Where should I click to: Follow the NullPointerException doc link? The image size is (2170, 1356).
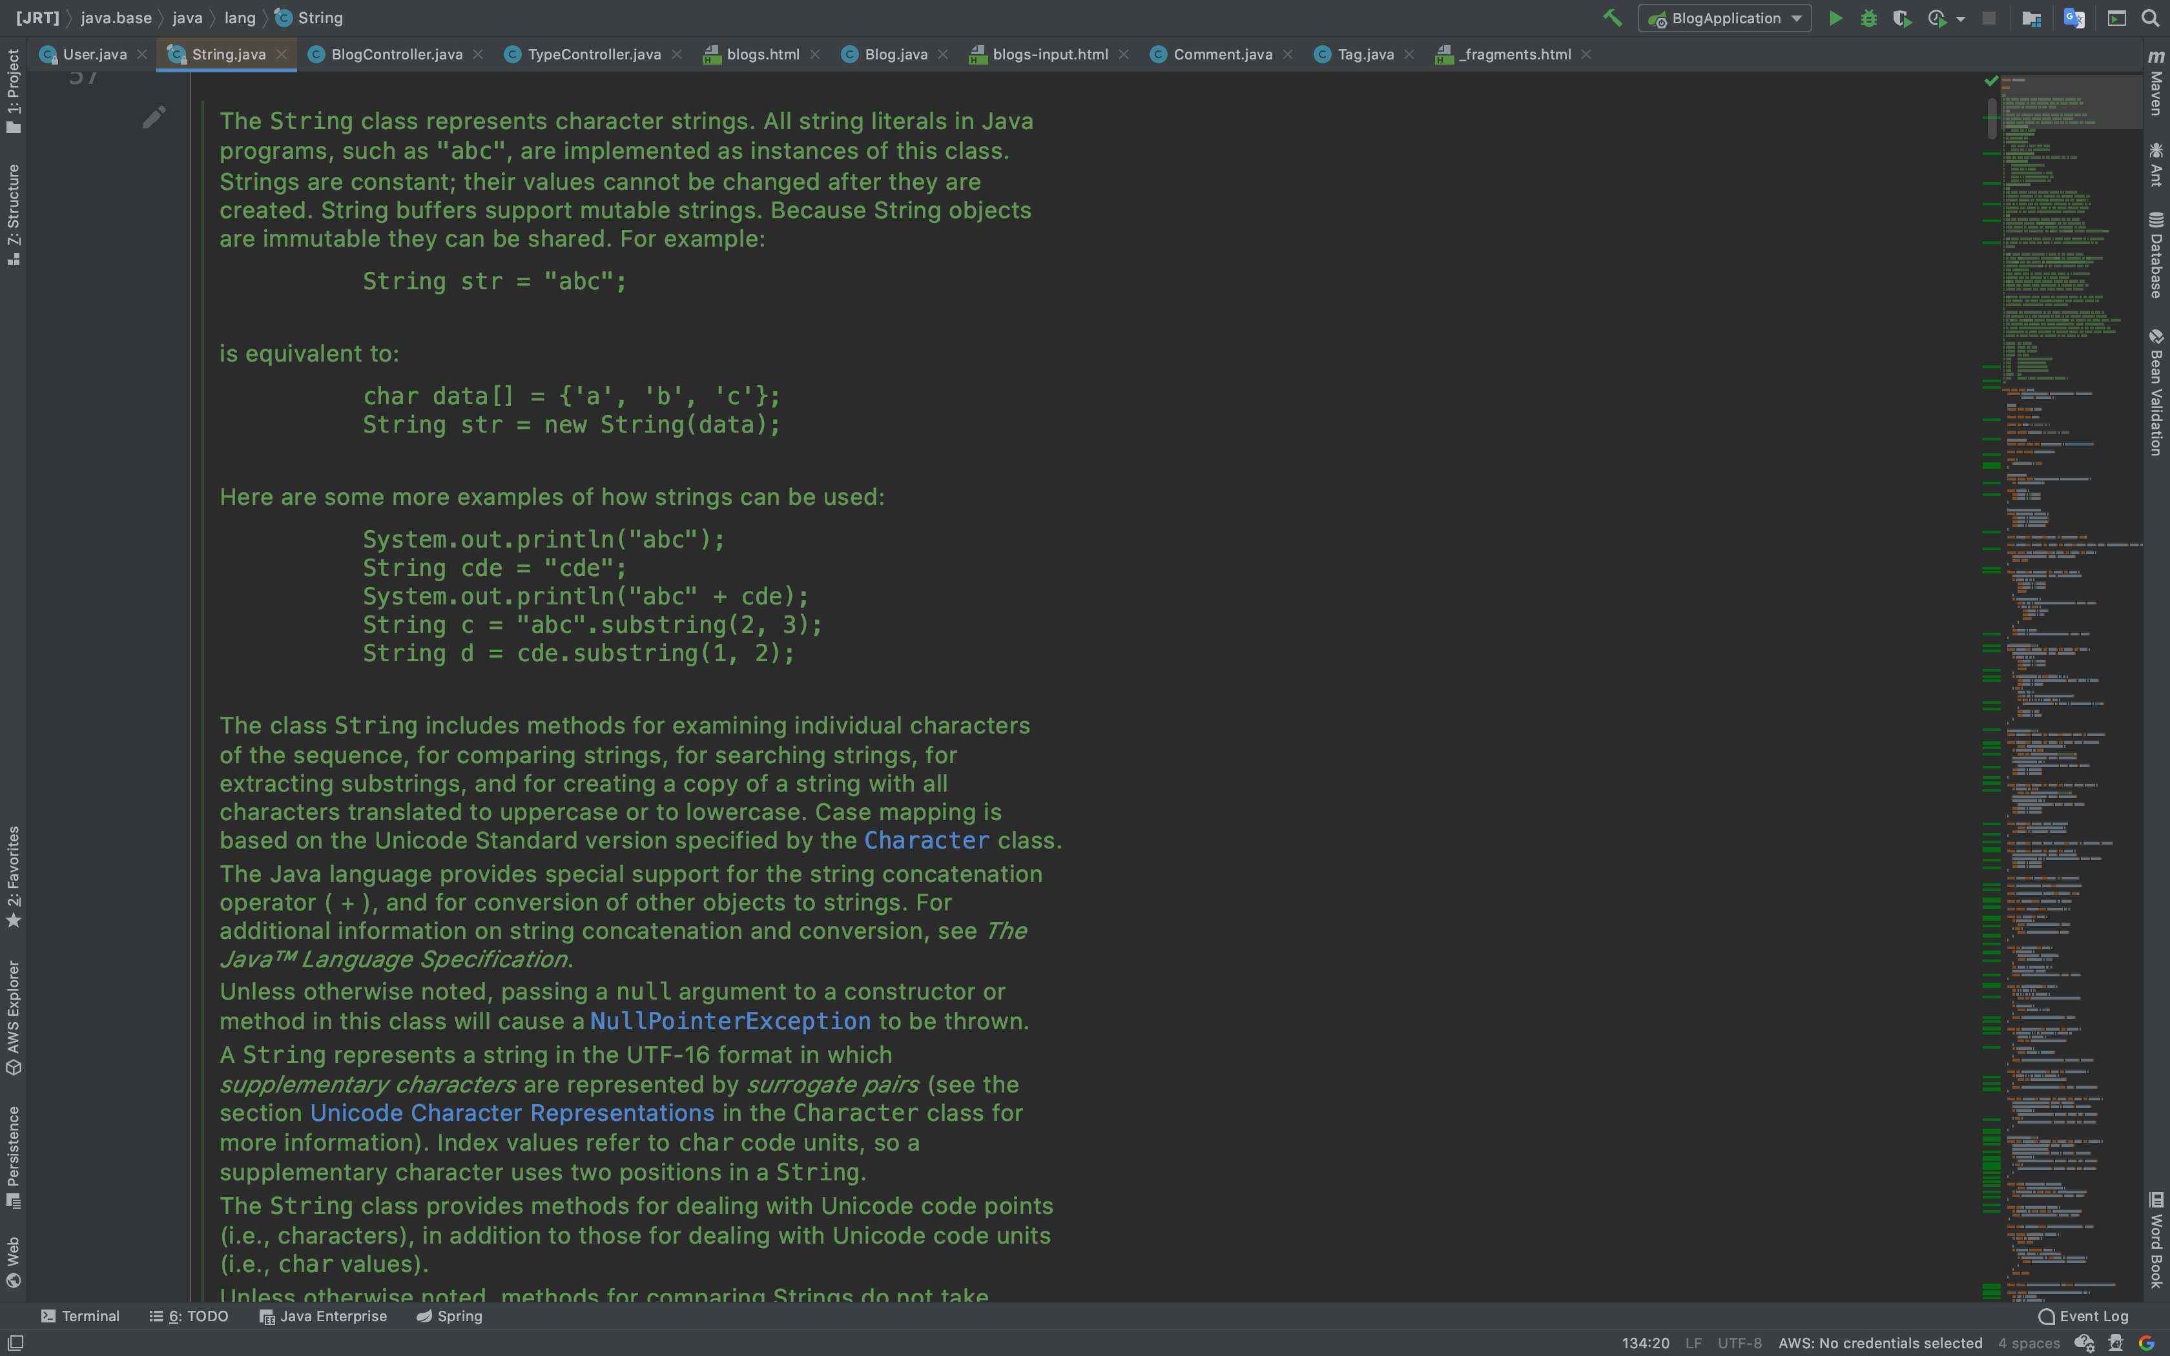pyautogui.click(x=730, y=1022)
